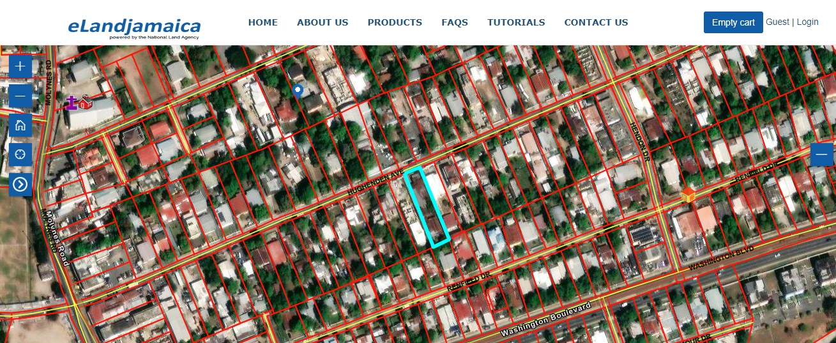
Task: Zoom out using the left minus button
Action: (x=20, y=96)
